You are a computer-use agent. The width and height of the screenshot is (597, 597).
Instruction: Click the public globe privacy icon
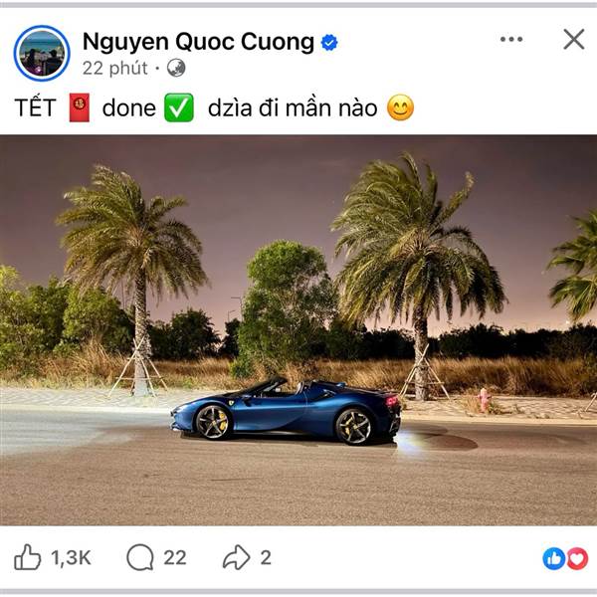click(176, 68)
